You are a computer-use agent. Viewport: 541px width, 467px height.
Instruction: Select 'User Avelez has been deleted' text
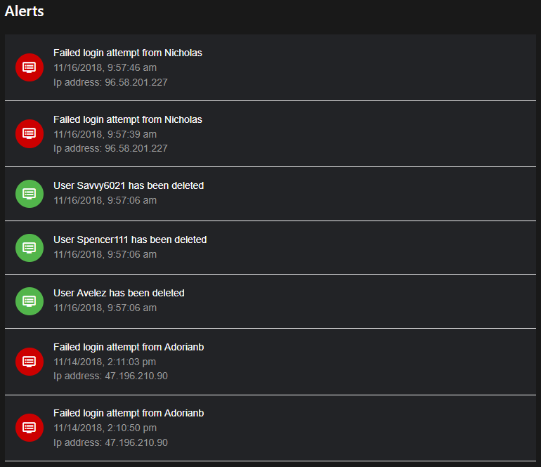119,293
